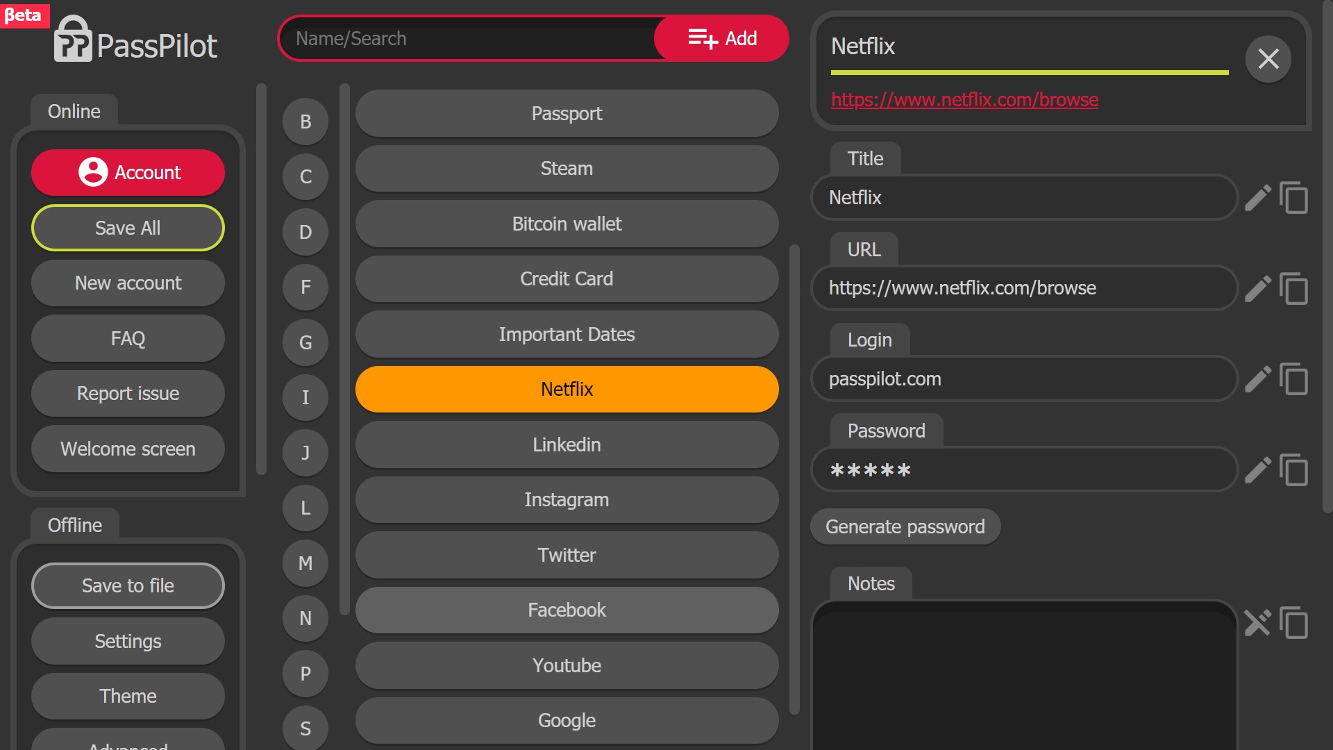This screenshot has width=1333, height=750.
Task: Copy the Title field value
Action: click(x=1293, y=198)
